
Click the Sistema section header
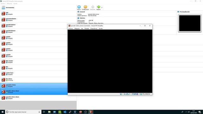click(82, 18)
